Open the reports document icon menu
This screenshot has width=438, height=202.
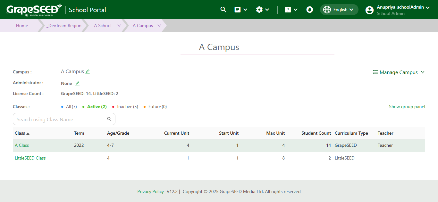click(238, 10)
